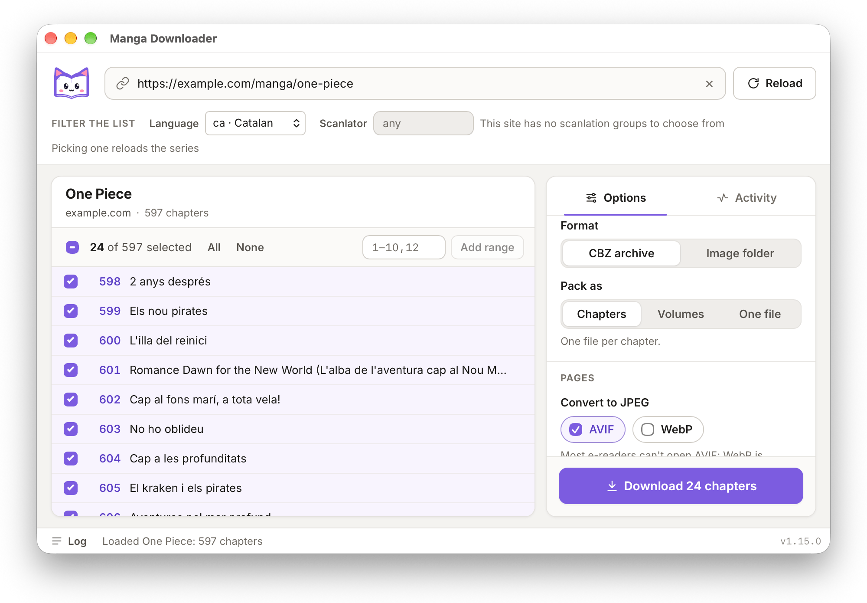Uncheck chapter 602 Cap al fons marí
This screenshot has height=603, width=867.
(71, 400)
